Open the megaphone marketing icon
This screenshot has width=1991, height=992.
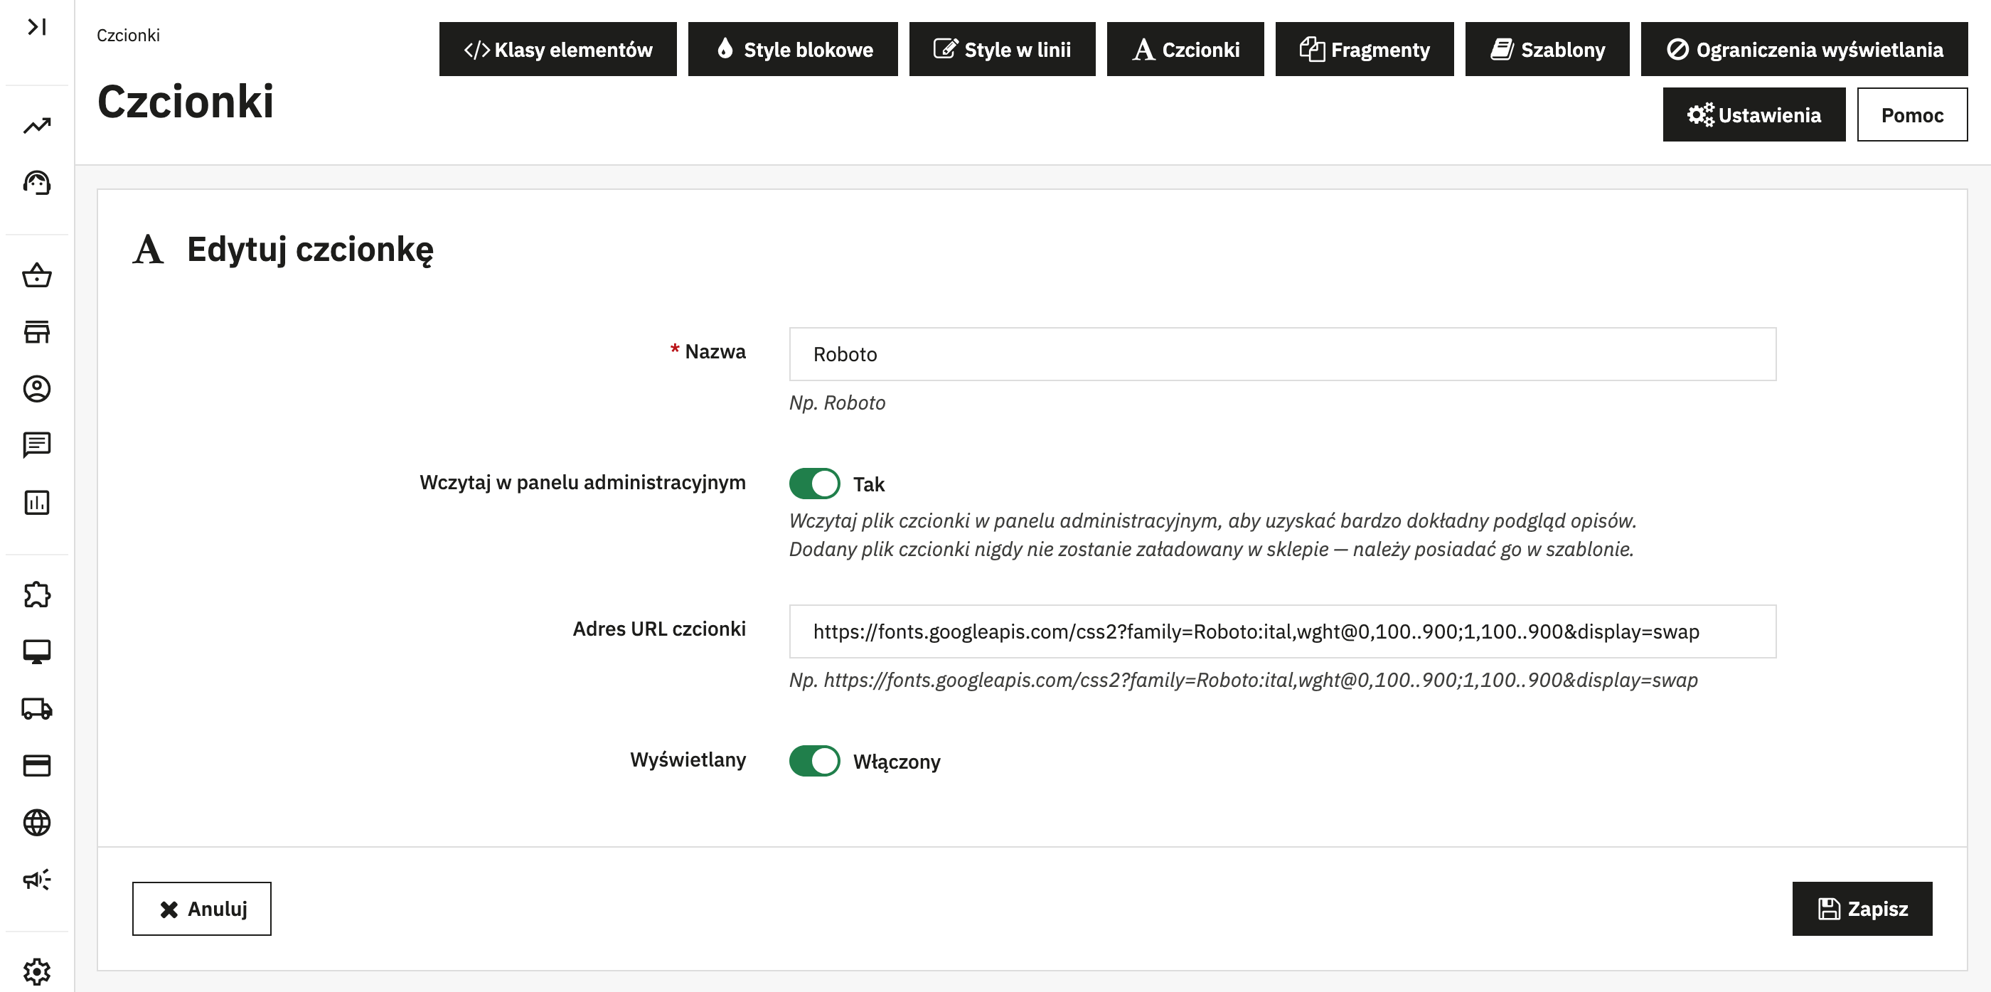[36, 879]
